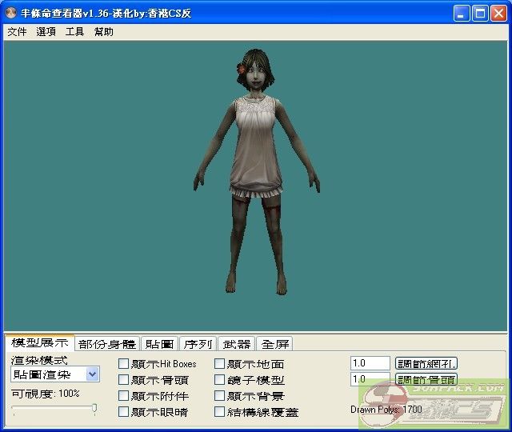This screenshot has height=432, width=512.
Task: Enable the 顯示Hit Boxes checkbox
Action: [123, 364]
